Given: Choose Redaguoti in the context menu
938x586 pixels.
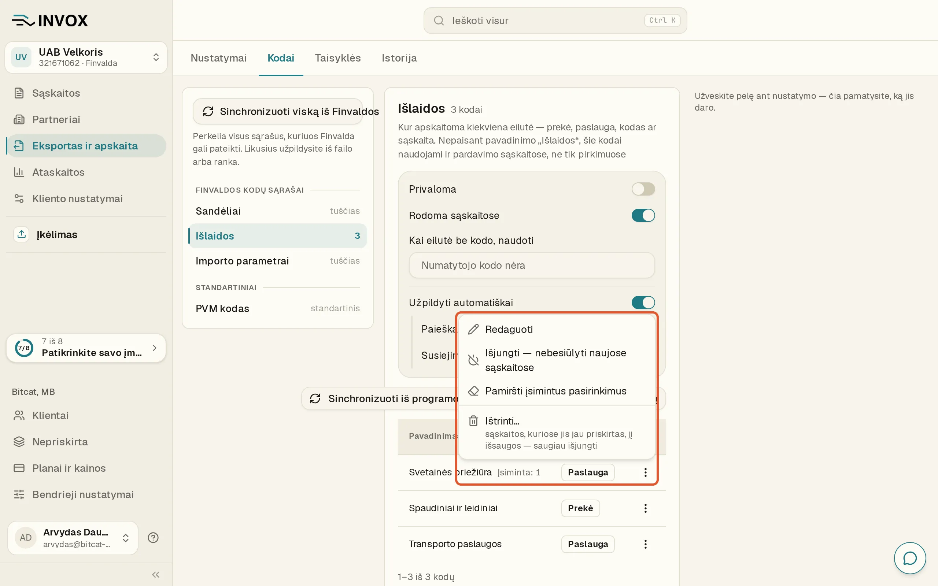Looking at the screenshot, I should click(x=557, y=329).
